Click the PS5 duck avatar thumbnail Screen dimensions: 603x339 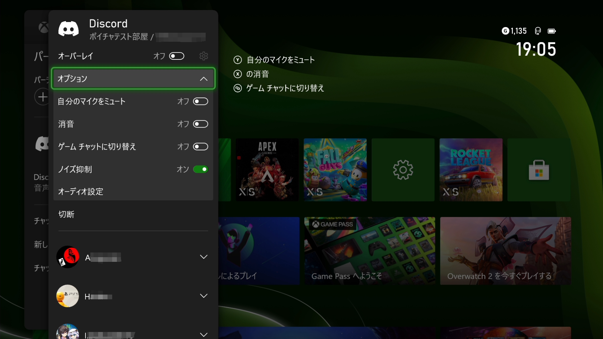(x=67, y=296)
